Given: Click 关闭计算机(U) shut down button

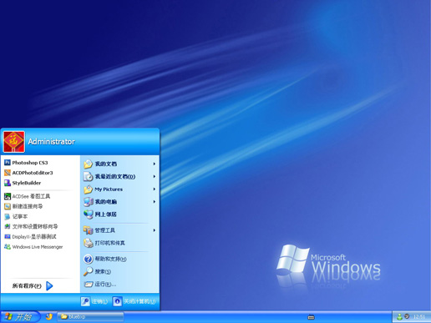Looking at the screenshot, I should [134, 301].
